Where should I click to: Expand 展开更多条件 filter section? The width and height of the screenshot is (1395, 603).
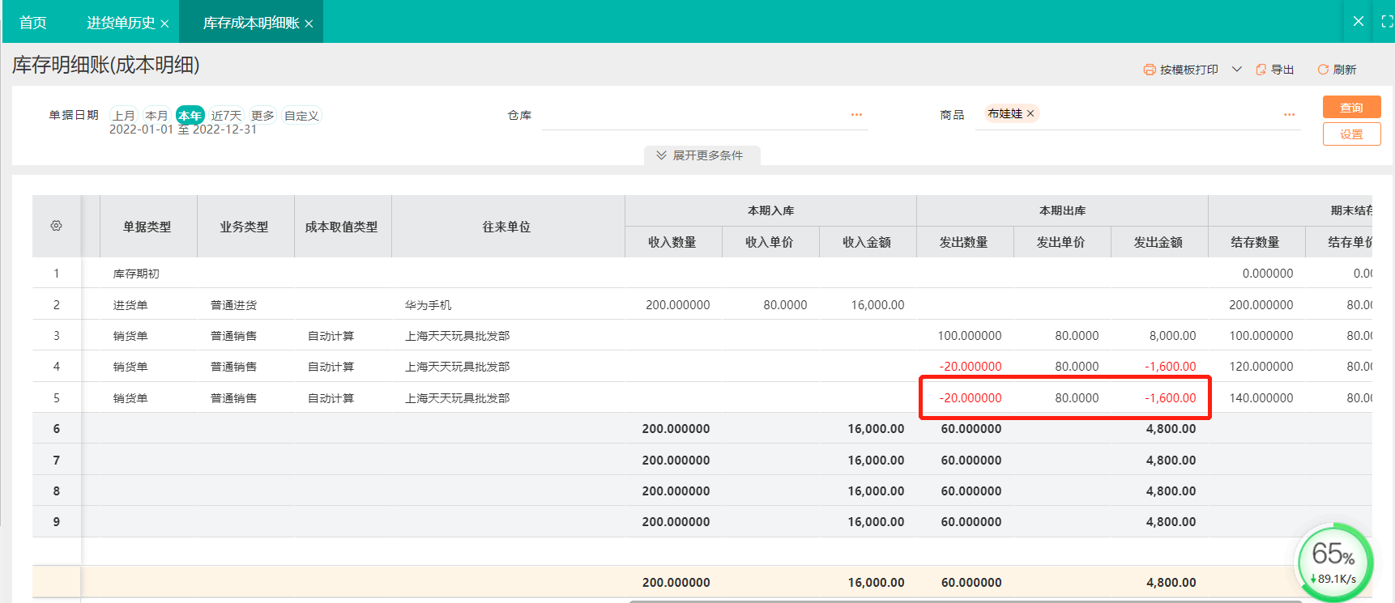[x=702, y=155]
